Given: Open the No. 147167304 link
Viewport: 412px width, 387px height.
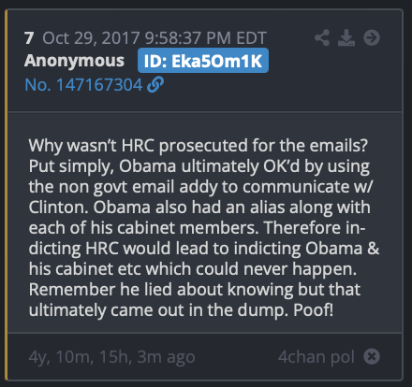Looking at the screenshot, I should click(83, 85).
